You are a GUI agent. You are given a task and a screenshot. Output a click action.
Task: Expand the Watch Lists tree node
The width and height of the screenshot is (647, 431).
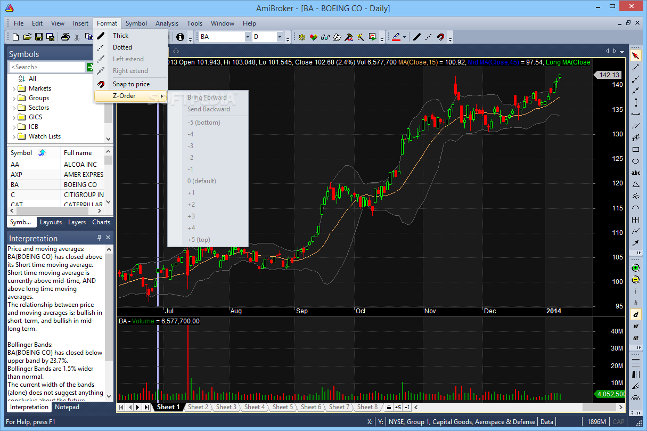14,136
